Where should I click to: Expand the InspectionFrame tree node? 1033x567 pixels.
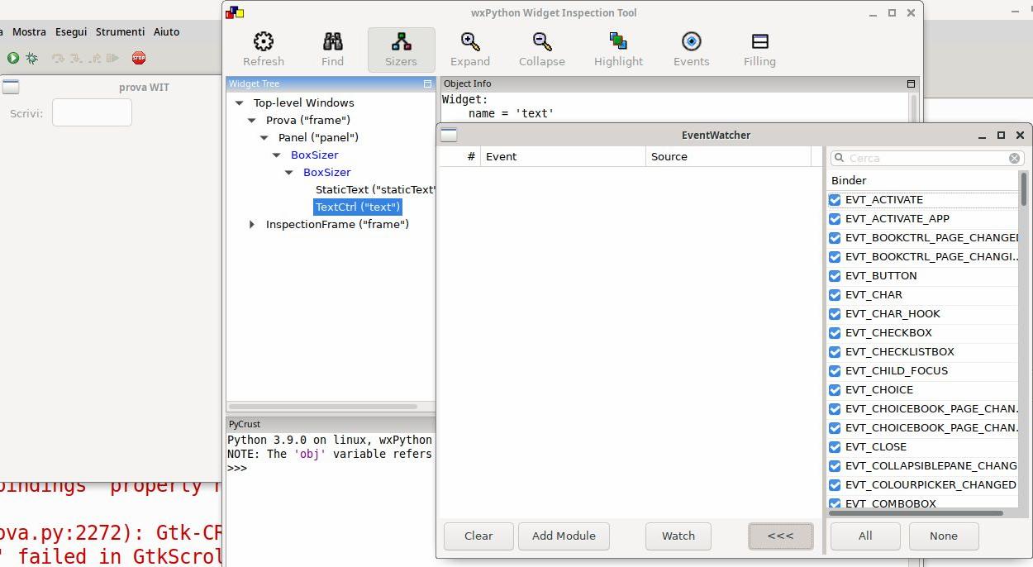coord(252,225)
